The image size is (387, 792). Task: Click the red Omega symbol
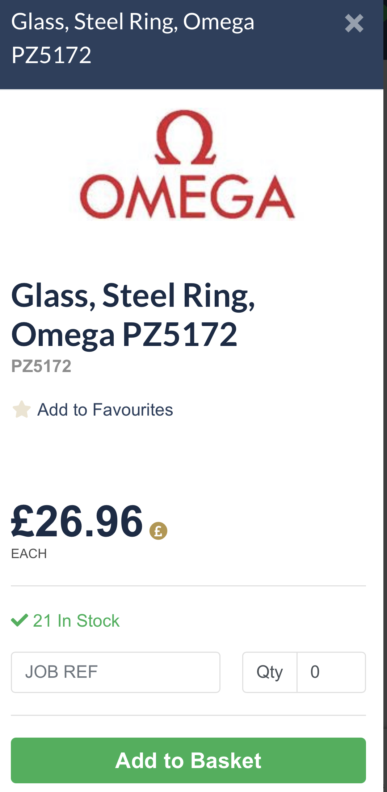coord(185,137)
